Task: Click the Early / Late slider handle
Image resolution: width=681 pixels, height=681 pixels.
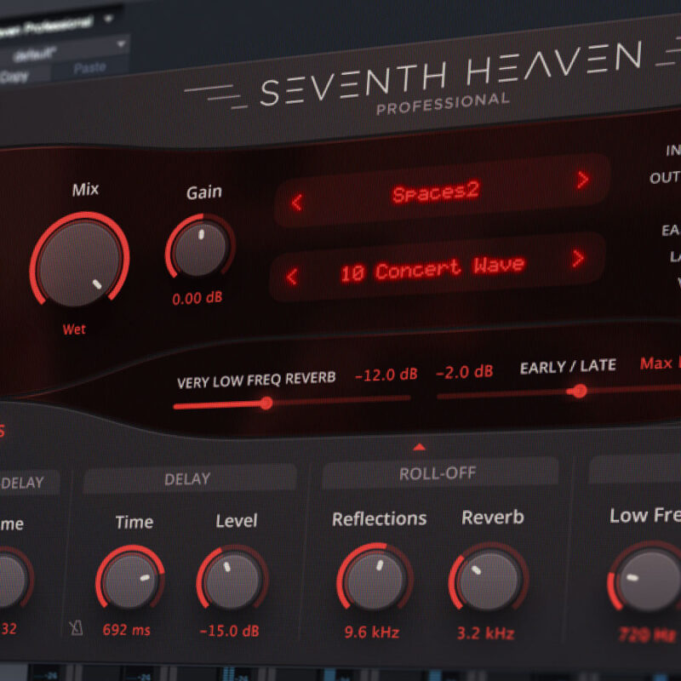Action: pos(579,391)
